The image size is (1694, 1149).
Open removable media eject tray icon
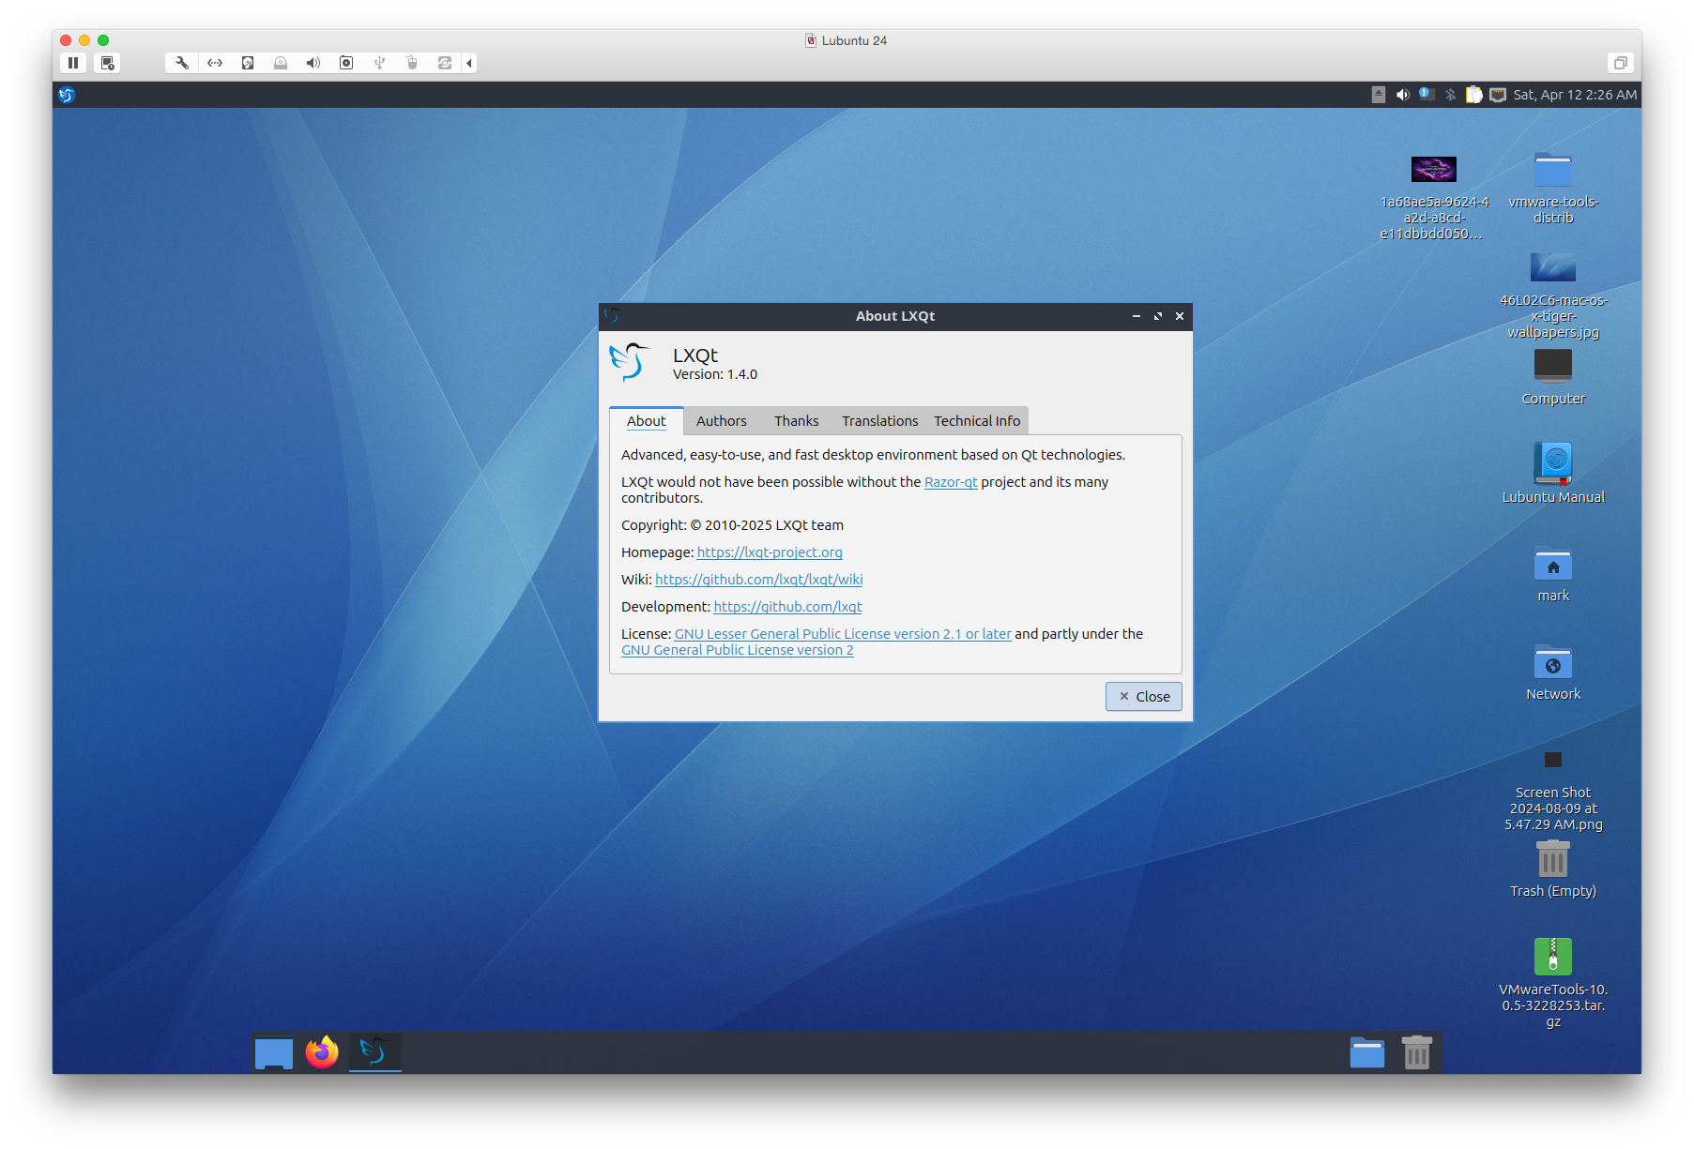(x=1379, y=95)
